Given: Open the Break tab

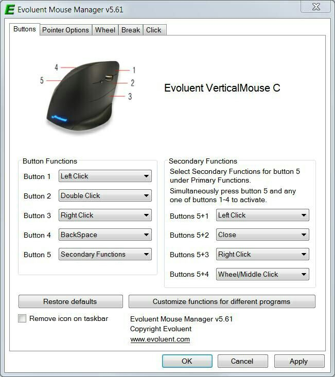Looking at the screenshot, I should point(131,30).
